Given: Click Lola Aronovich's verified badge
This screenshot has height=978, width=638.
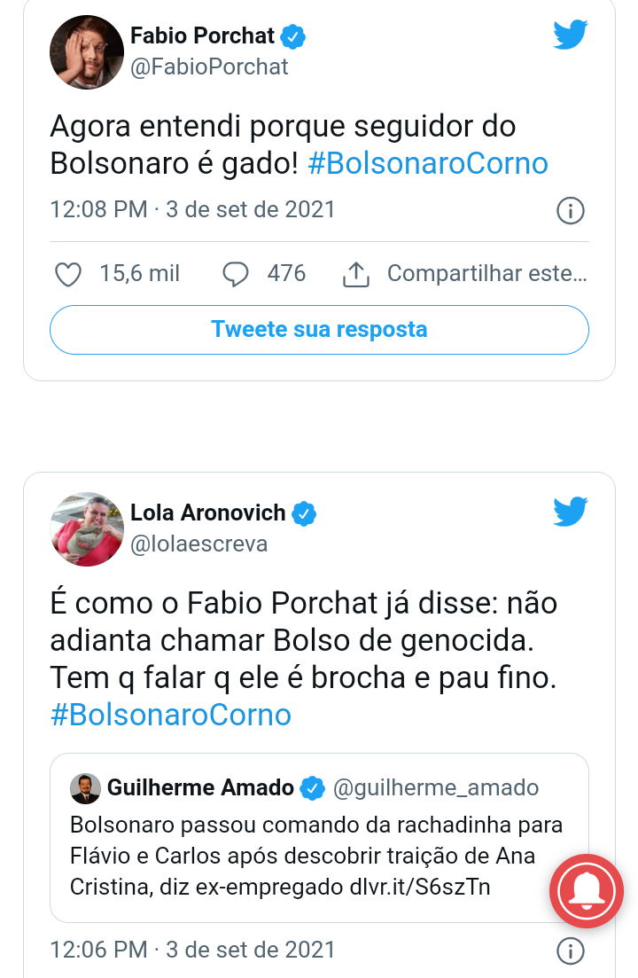Looking at the screenshot, I should tap(304, 513).
